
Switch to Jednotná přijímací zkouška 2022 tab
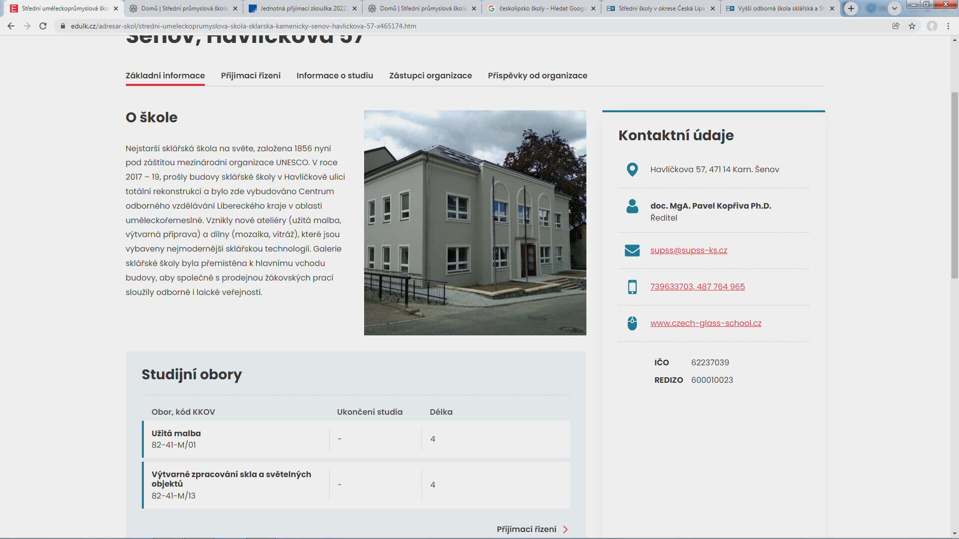pos(303,8)
